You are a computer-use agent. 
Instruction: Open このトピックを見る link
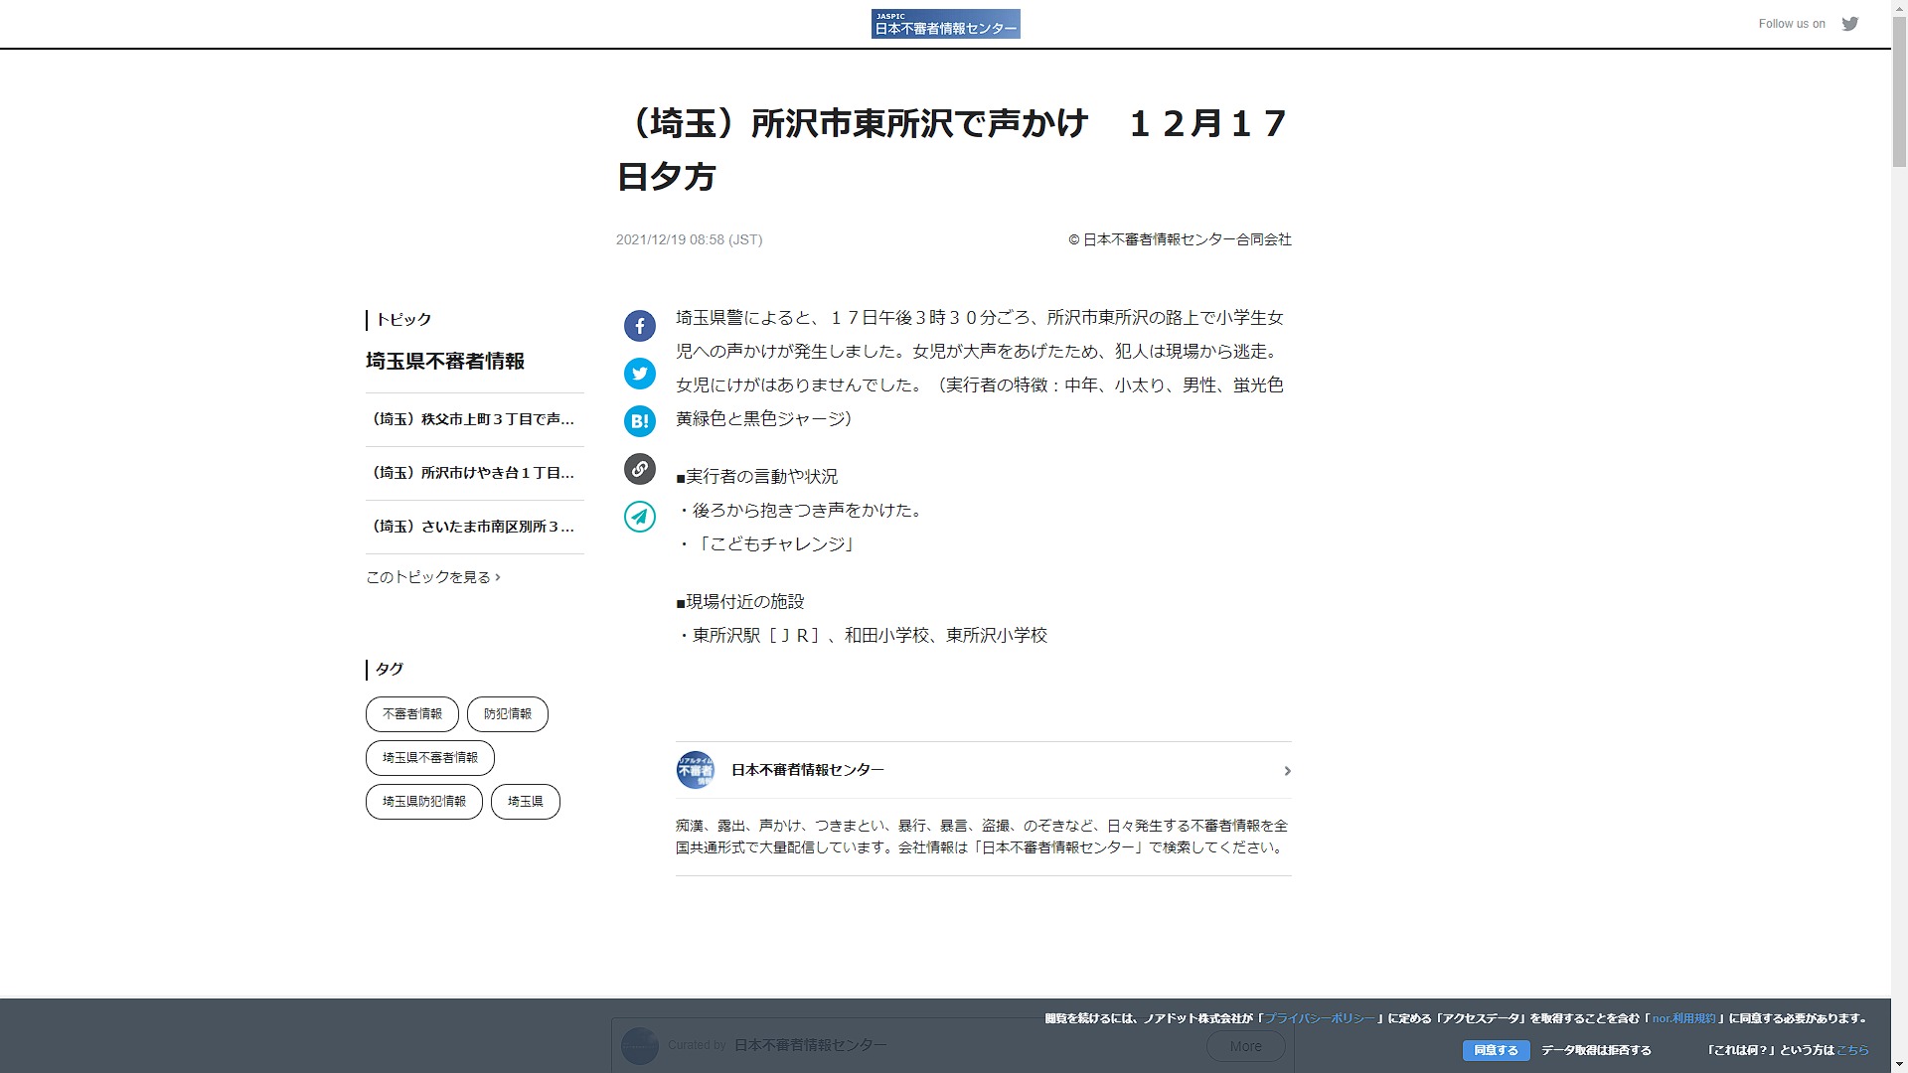pos(432,577)
